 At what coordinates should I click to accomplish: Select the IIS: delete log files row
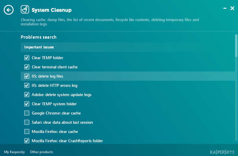point(128,76)
